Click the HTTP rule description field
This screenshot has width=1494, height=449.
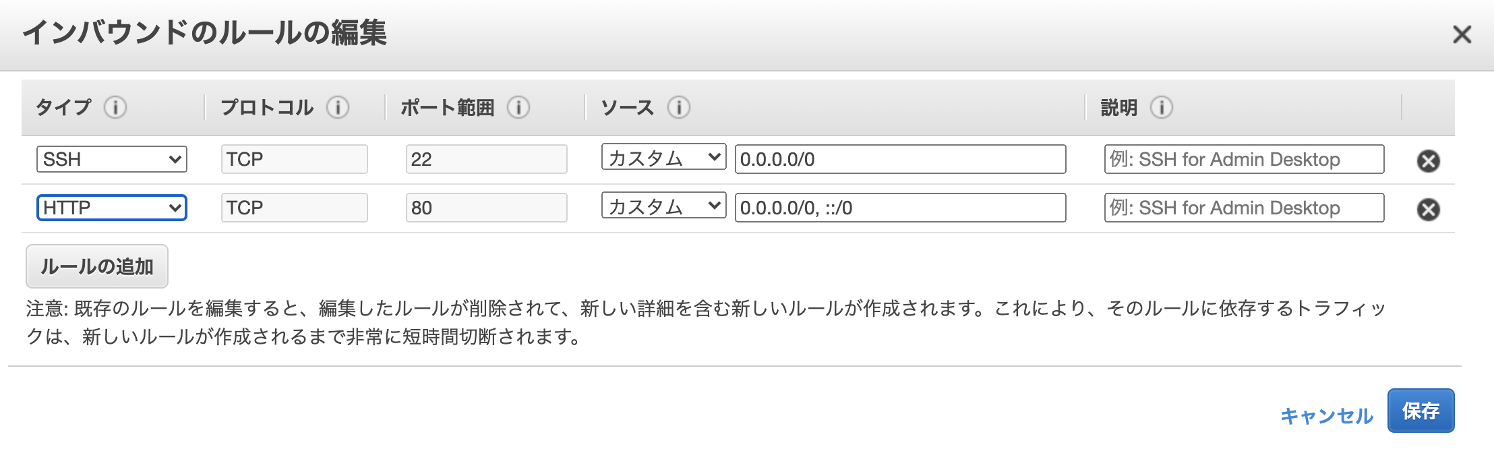click(x=1244, y=208)
